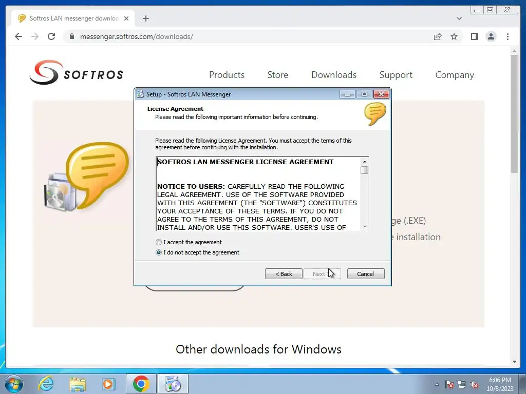This screenshot has width=526, height=394.
Task: Click the disabled Next button in Setup
Action: click(x=322, y=274)
